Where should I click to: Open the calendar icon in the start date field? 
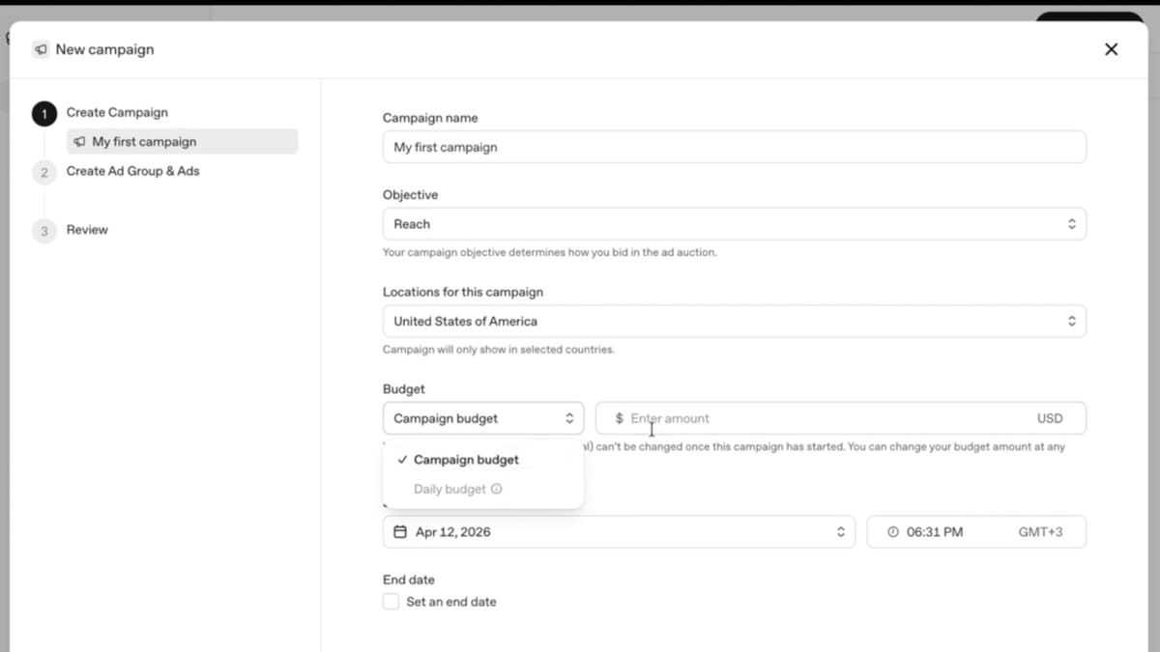pos(401,531)
